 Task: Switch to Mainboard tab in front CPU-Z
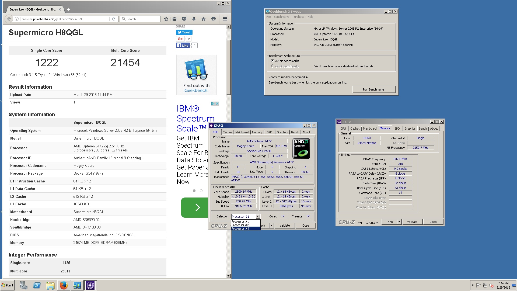[x=242, y=132]
